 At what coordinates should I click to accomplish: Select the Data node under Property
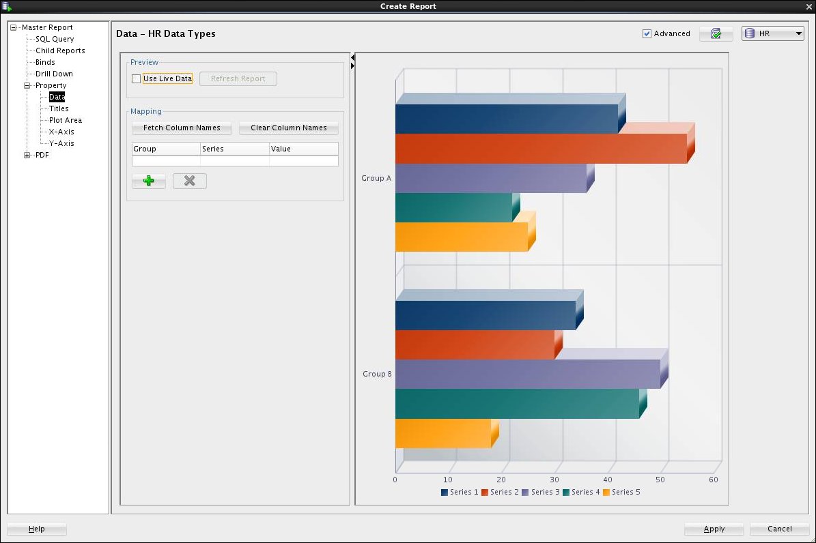(x=57, y=98)
